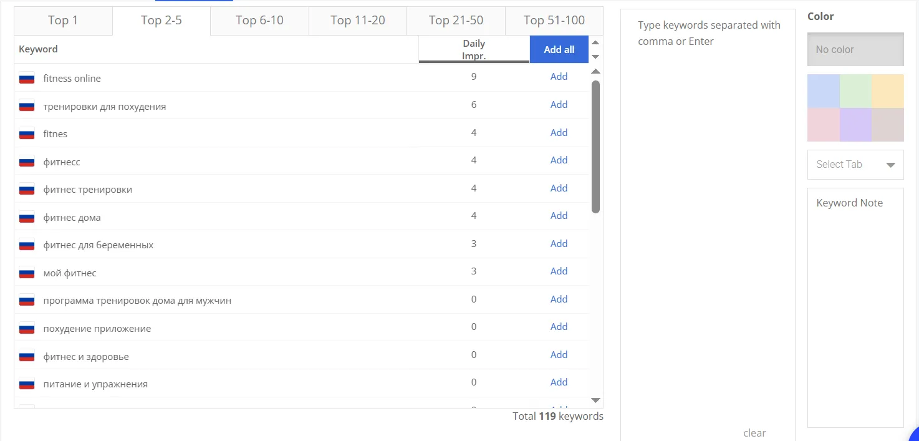Screen dimensions: 919x441
Task: Open the Top 11-20 tab
Action: tap(358, 21)
